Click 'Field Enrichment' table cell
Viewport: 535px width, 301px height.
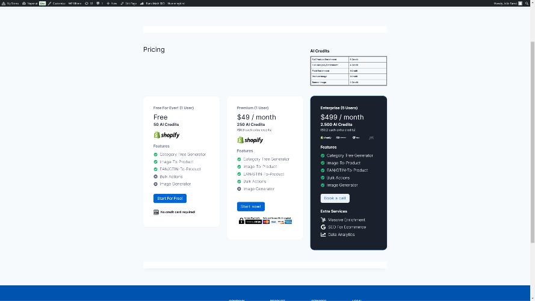tap(330, 70)
